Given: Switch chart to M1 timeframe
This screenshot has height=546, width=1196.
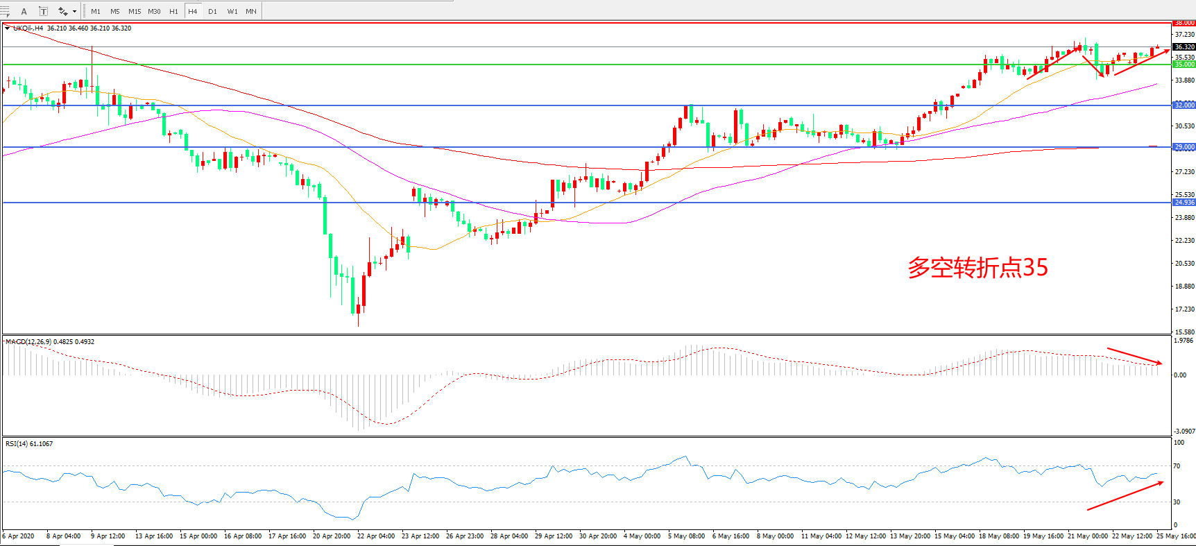Looking at the screenshot, I should pyautogui.click(x=96, y=11).
